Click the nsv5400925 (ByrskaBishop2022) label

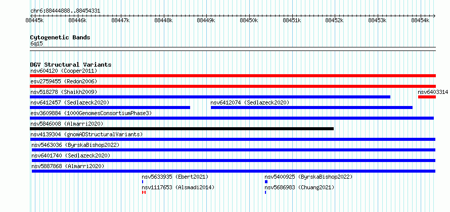click(308, 177)
